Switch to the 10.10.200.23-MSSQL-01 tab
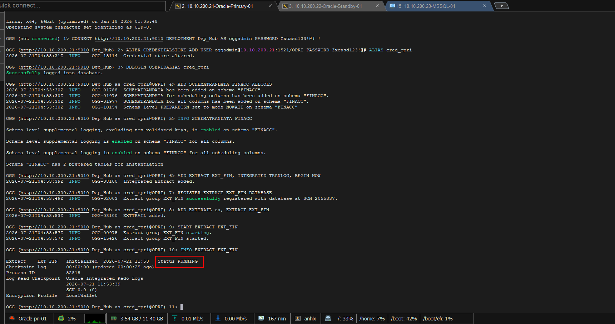This screenshot has width=615, height=324. click(x=426, y=6)
